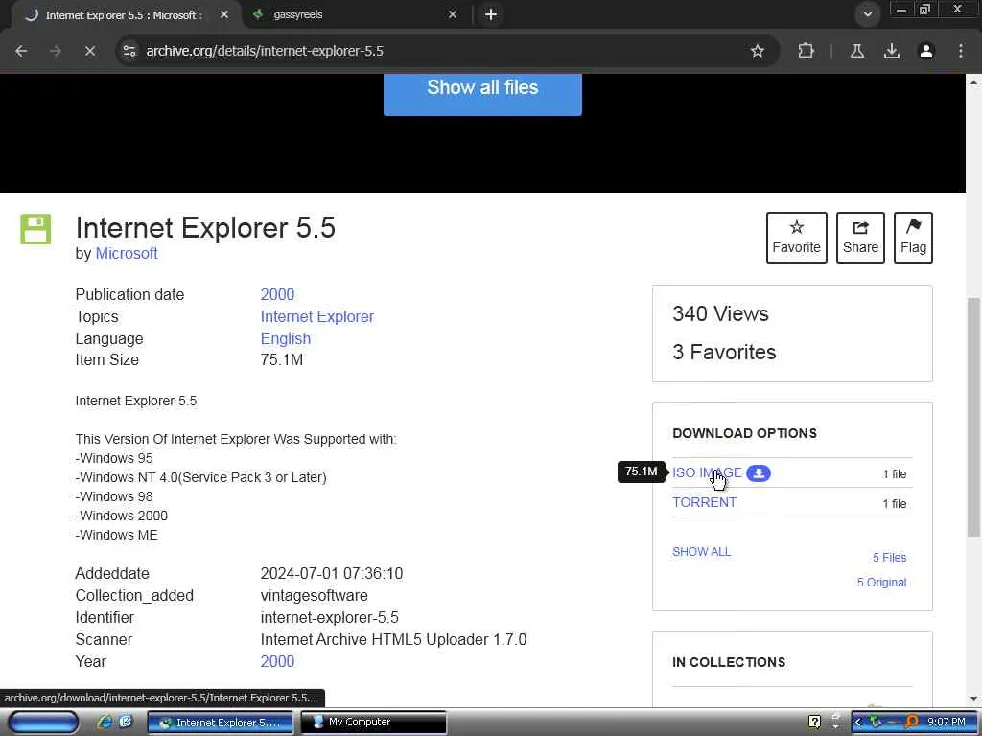The width and height of the screenshot is (982, 736).
Task: Bookmark this page with the star icon
Action: point(758,51)
